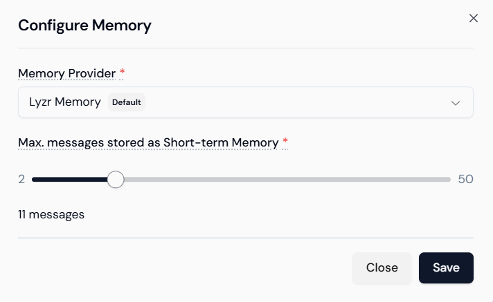
Task: Open the Memory Provider dropdown
Action: click(x=277, y=102)
